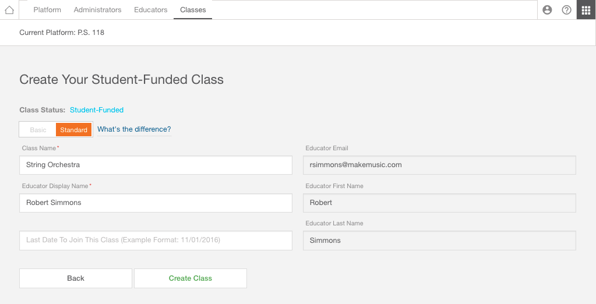Screen dimensions: 596x304
Task: Open the home icon
Action: point(9,10)
